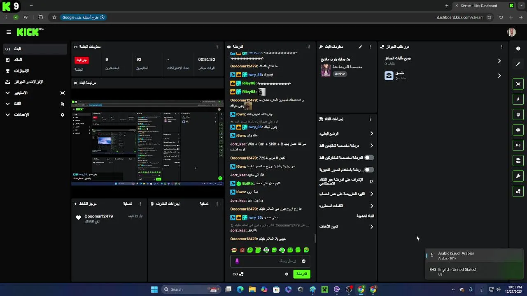Open activity summary panel options menu
Viewport: 527px width, 296px height.
tap(140, 204)
